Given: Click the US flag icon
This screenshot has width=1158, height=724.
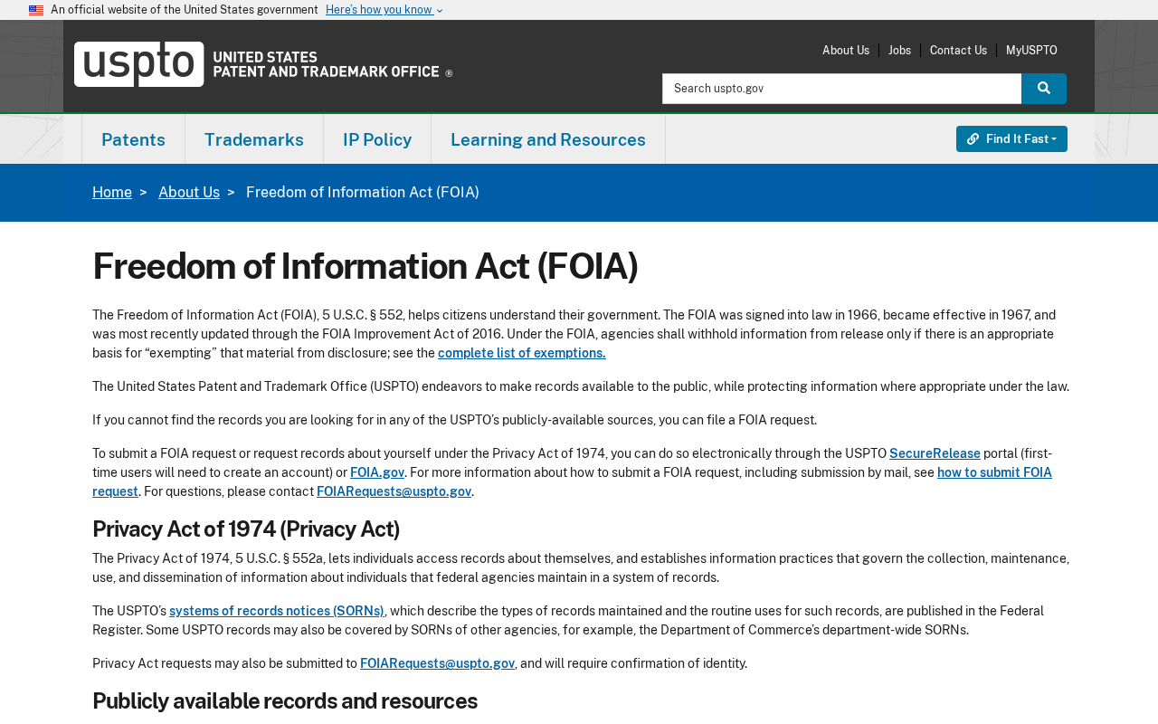Looking at the screenshot, I should tap(36, 10).
